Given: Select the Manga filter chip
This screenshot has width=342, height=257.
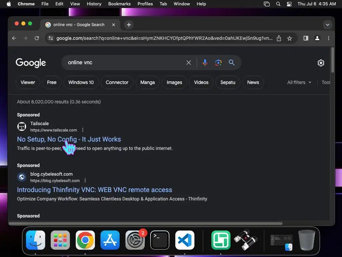Looking at the screenshot, I should coord(147,82).
